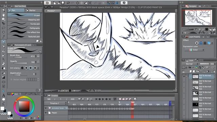Image resolution: width=217 pixels, height=122 pixels.
Task: Select the Timeline panel tab
Action: (53, 96)
